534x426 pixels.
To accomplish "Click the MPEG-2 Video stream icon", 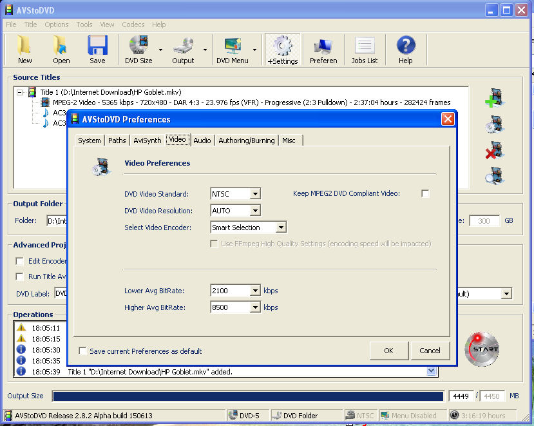I will click(x=45, y=102).
